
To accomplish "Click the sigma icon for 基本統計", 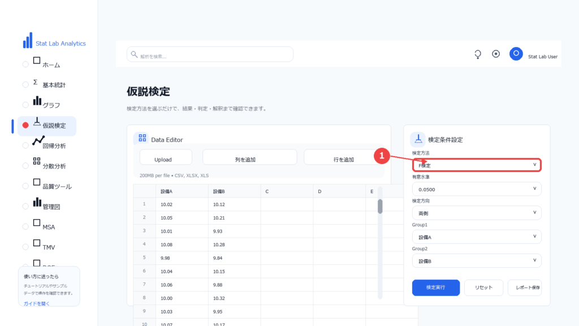I will pyautogui.click(x=36, y=81).
